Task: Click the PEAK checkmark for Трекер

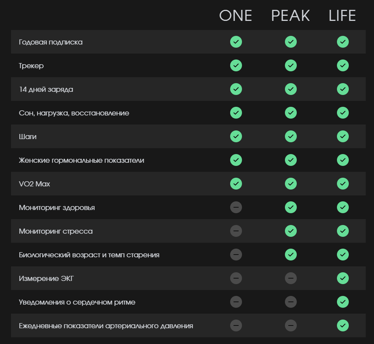Action: coord(291,65)
